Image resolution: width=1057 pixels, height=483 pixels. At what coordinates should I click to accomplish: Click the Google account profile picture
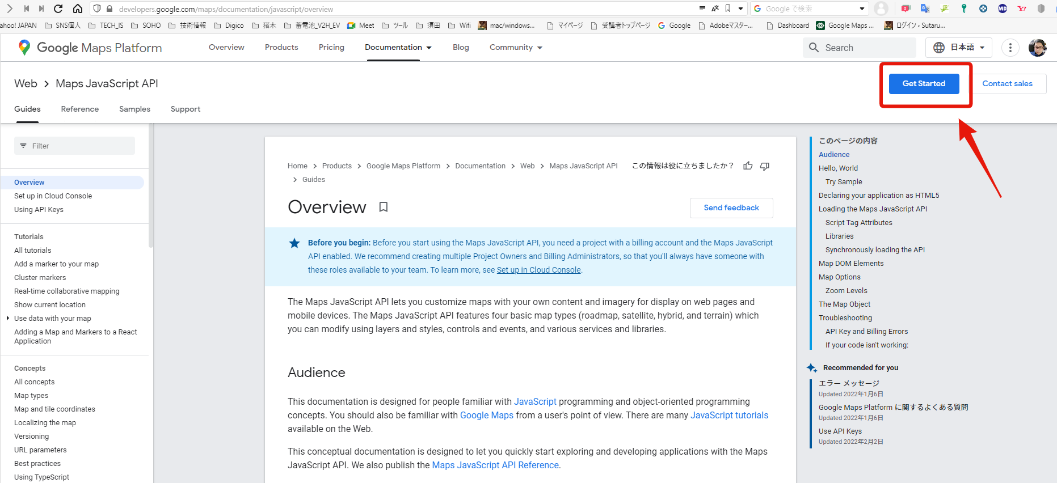pos(1038,48)
